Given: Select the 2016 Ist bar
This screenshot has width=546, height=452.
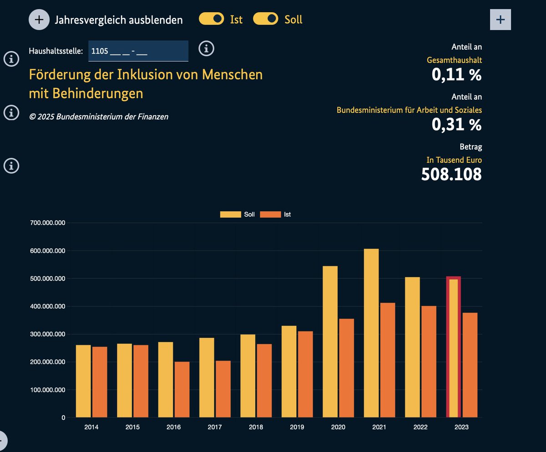Looking at the screenshot, I should pos(182,390).
